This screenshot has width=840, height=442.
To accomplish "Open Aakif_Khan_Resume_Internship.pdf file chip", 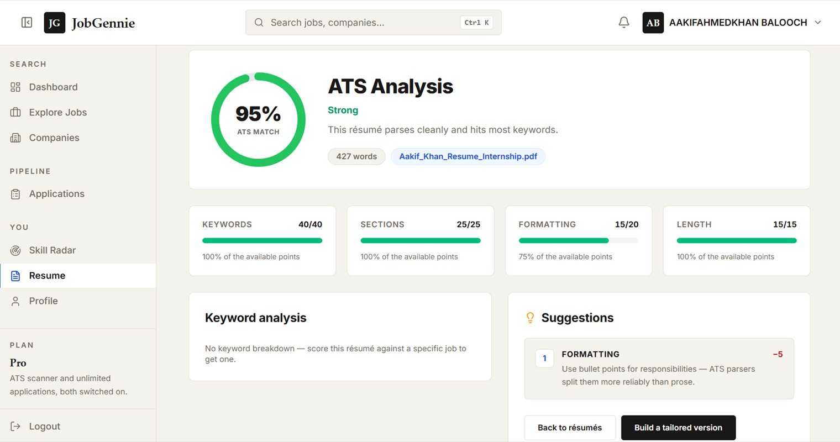I will [468, 156].
